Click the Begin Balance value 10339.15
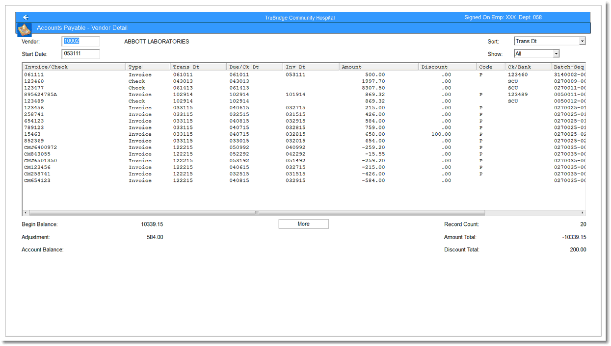 (152, 224)
